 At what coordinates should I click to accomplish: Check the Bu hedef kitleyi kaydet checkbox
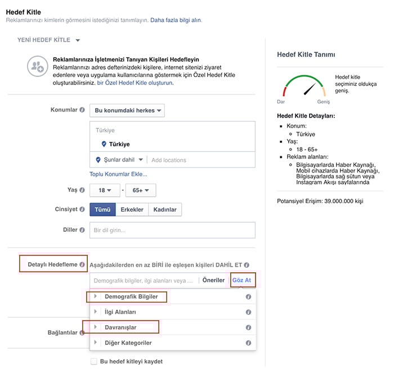(94, 361)
